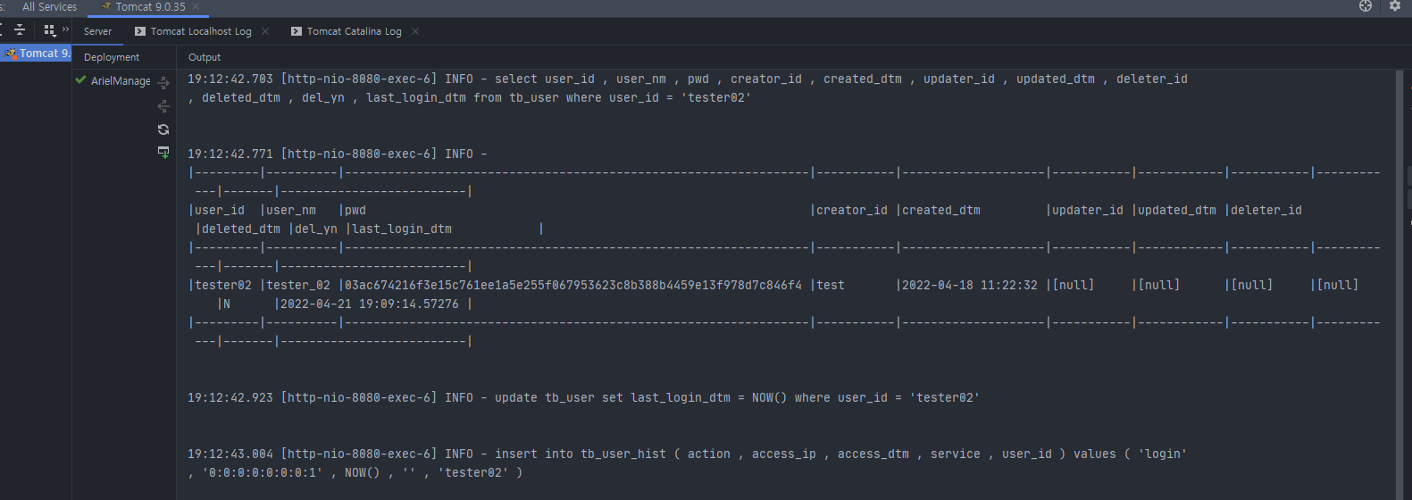The height and width of the screenshot is (500, 1412).
Task: Click the Deployment panel header
Action: point(112,57)
